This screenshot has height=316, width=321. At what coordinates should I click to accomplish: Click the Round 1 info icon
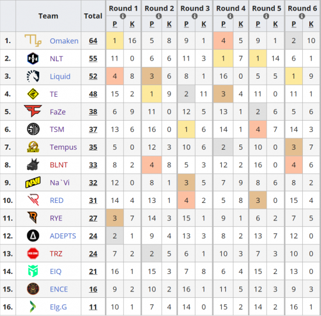[123, 16]
